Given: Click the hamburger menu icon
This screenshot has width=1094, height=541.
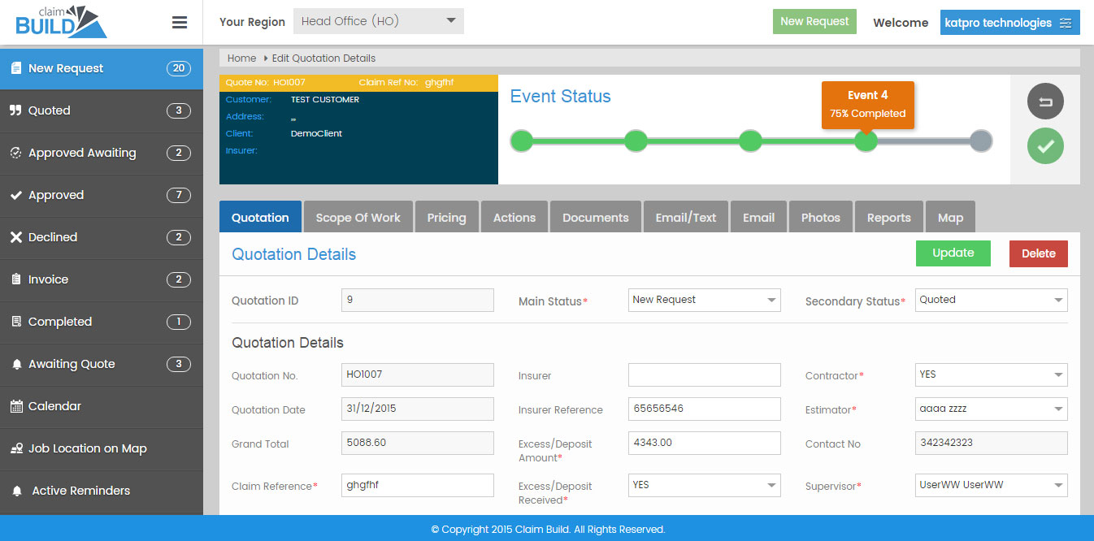Looking at the screenshot, I should point(180,23).
